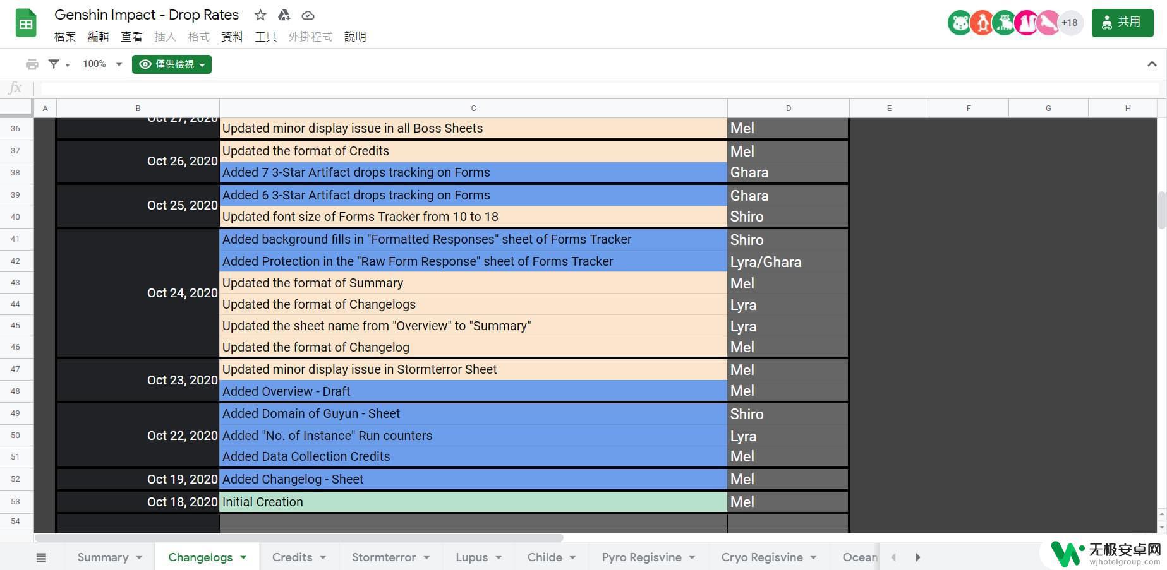This screenshot has width=1167, height=570.
Task: Switch to the Stormterror sheet tab
Action: click(384, 557)
